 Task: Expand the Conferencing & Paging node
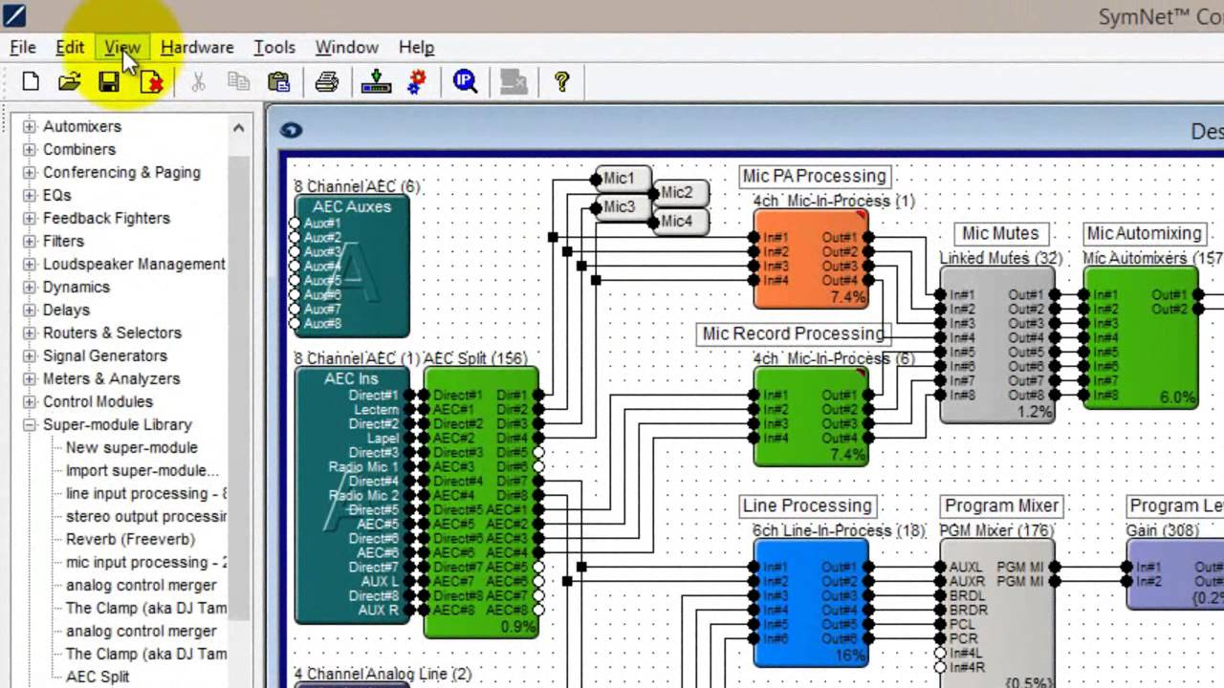pyautogui.click(x=30, y=172)
